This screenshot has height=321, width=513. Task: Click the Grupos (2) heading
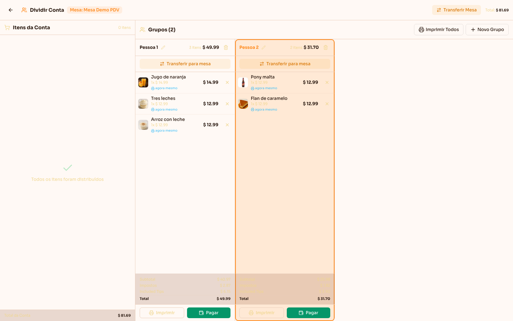(x=162, y=30)
